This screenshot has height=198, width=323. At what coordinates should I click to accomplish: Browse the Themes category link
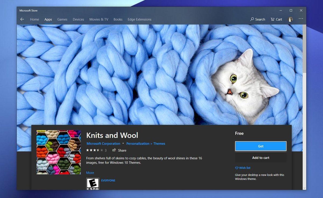click(159, 143)
